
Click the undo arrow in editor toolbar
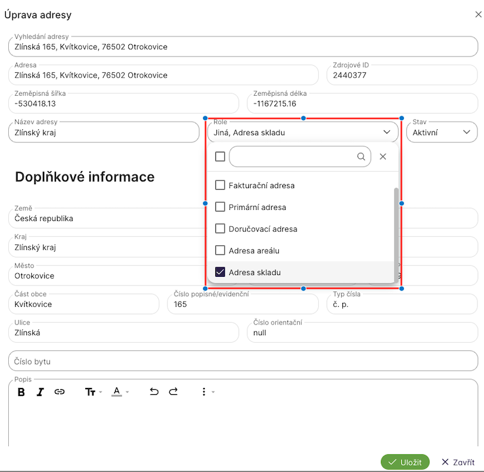[x=154, y=392]
